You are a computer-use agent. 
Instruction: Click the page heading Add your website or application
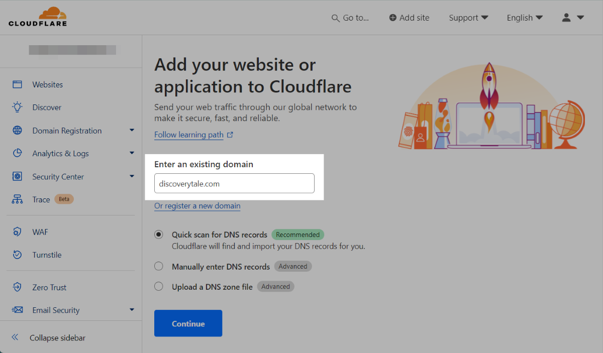pyautogui.click(x=253, y=75)
